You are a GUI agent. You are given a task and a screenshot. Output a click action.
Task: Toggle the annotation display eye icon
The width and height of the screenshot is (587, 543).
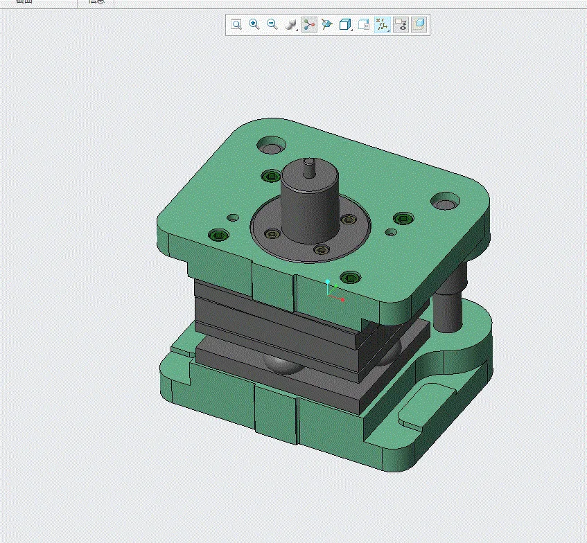click(401, 25)
